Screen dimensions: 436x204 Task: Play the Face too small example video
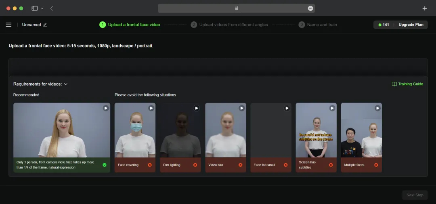287,108
